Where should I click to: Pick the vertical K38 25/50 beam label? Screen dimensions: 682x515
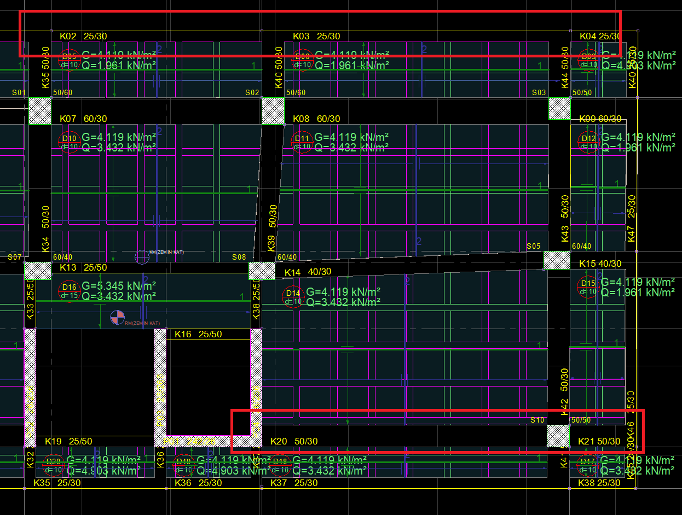click(256, 300)
